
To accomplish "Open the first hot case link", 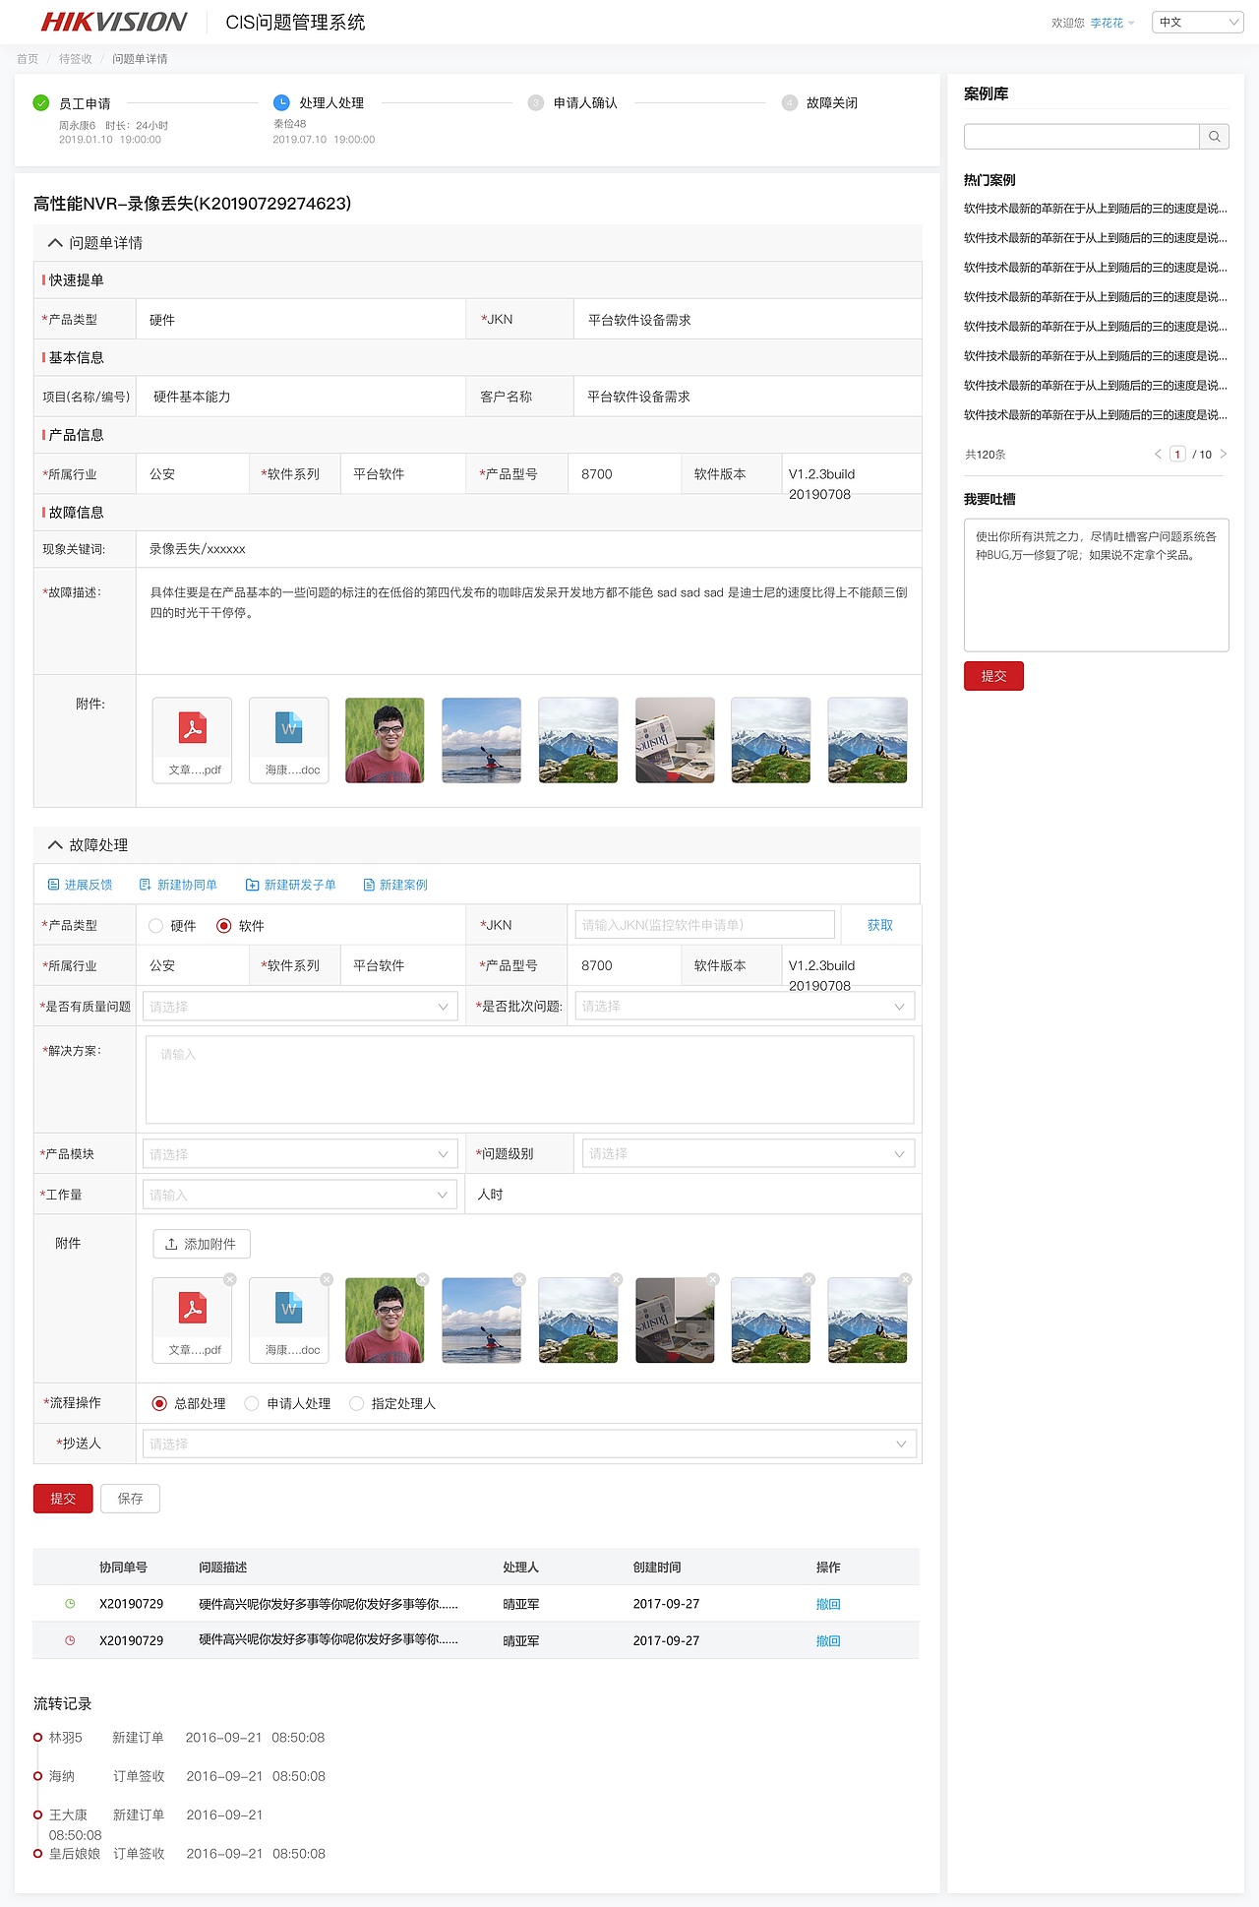I will (1096, 209).
